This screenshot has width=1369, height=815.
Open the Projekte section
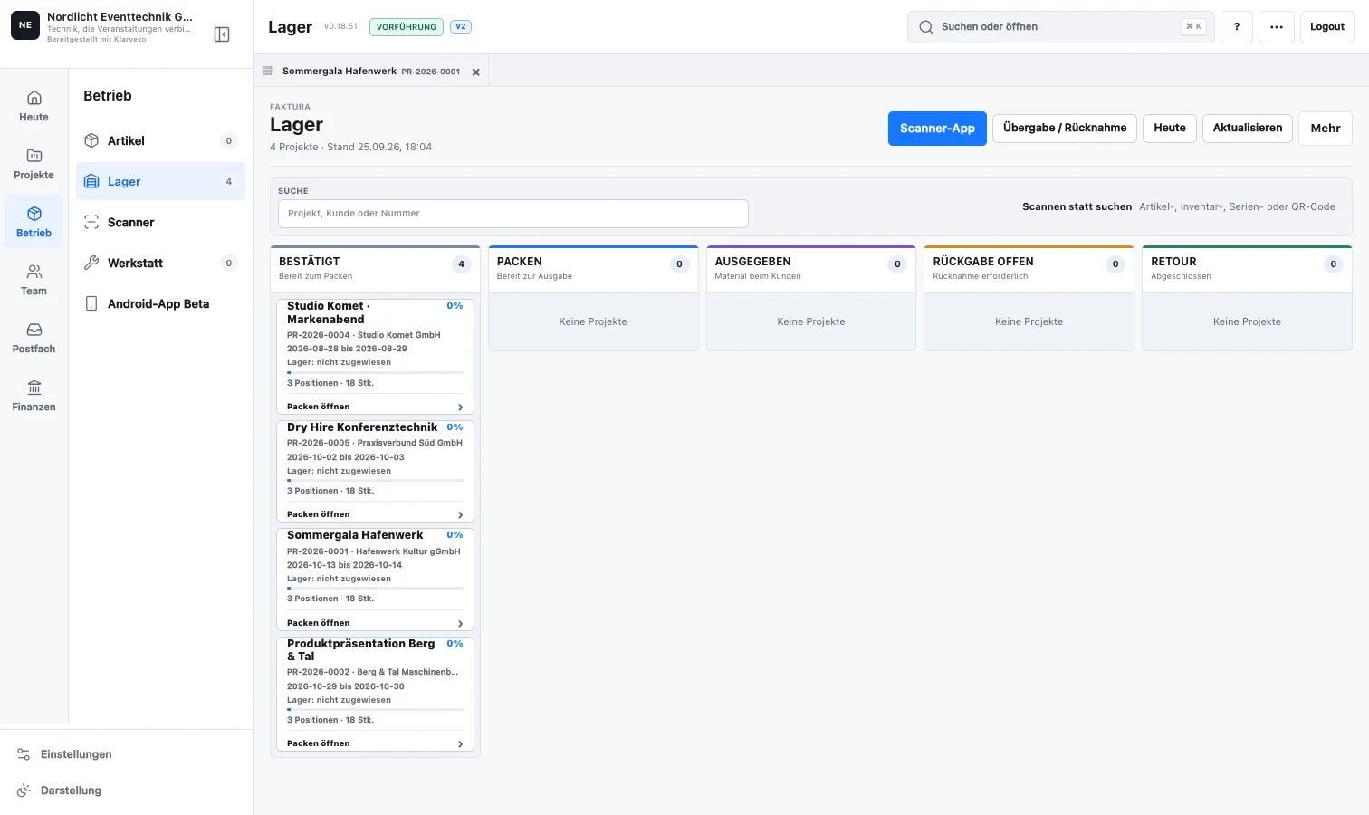click(34, 164)
